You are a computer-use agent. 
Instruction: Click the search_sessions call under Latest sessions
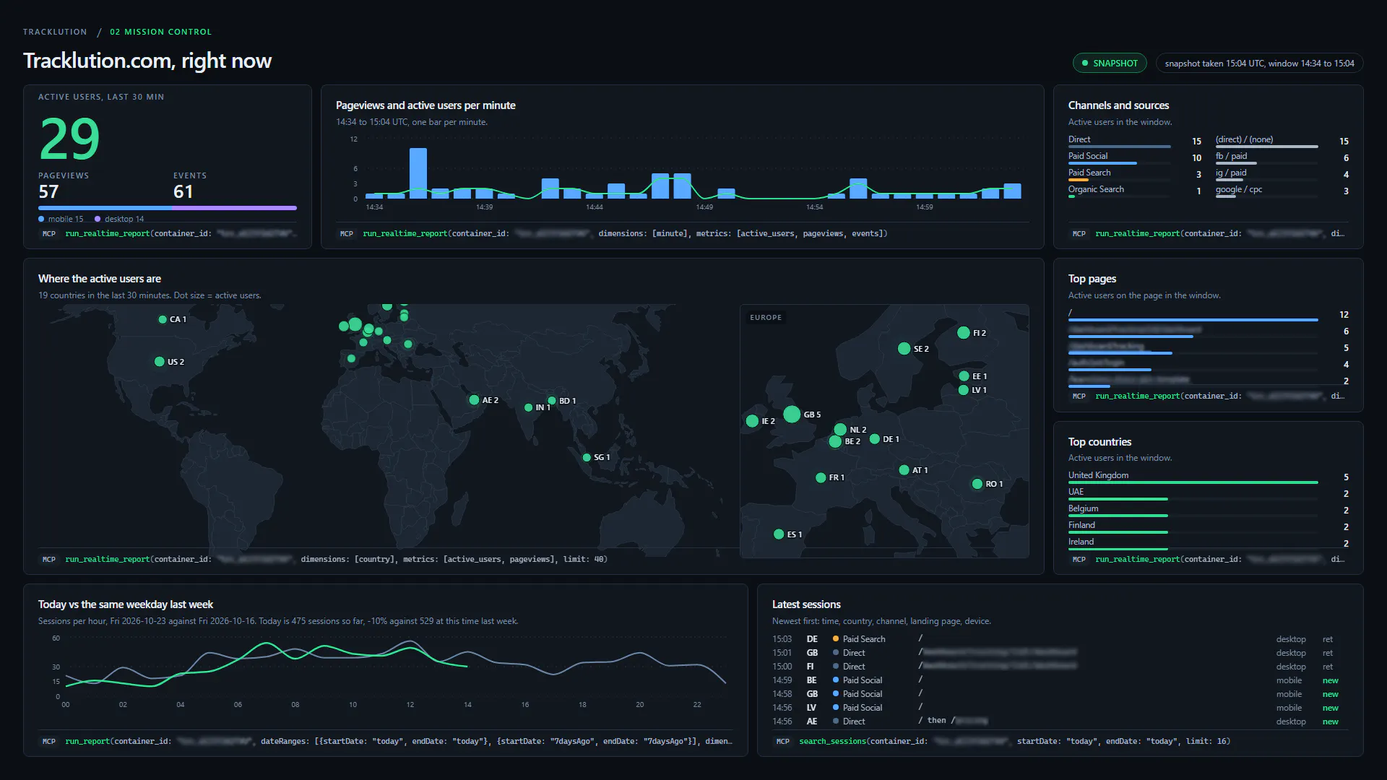1014,741
